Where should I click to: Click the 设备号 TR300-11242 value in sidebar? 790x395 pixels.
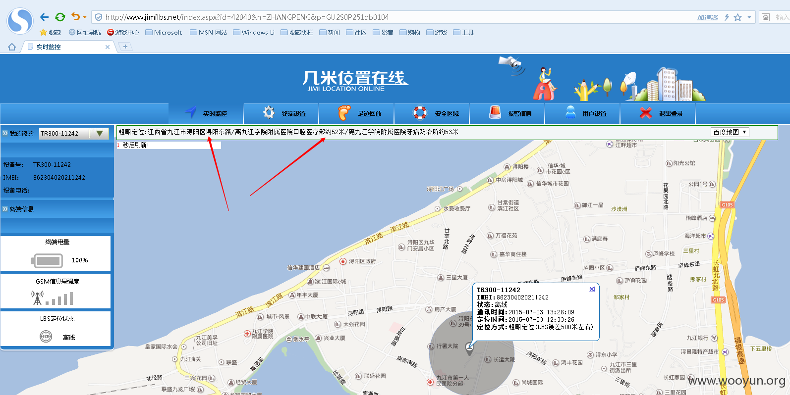point(52,164)
